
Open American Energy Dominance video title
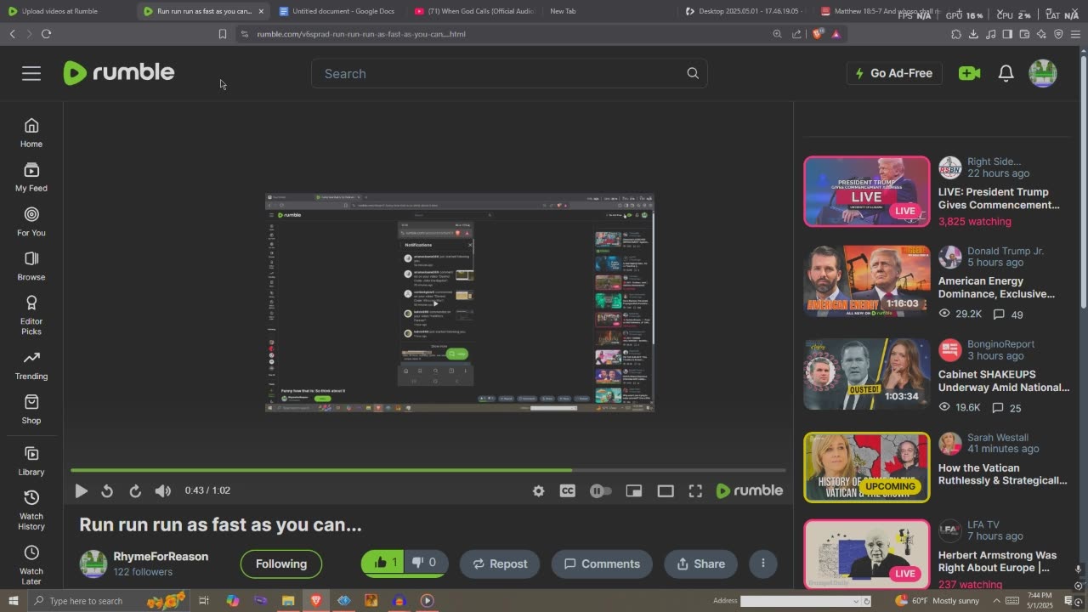coord(996,287)
